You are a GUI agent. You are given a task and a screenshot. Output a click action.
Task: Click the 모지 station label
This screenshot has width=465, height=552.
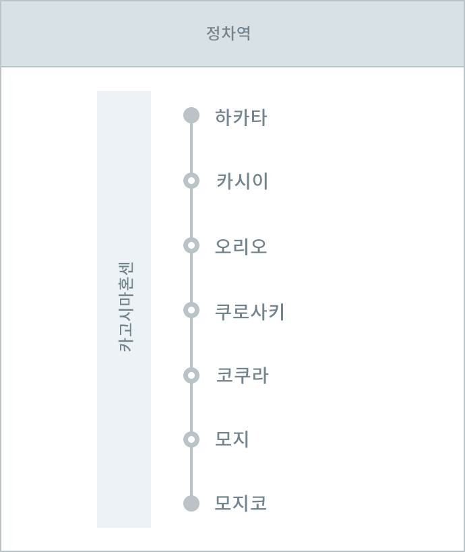tap(232, 439)
